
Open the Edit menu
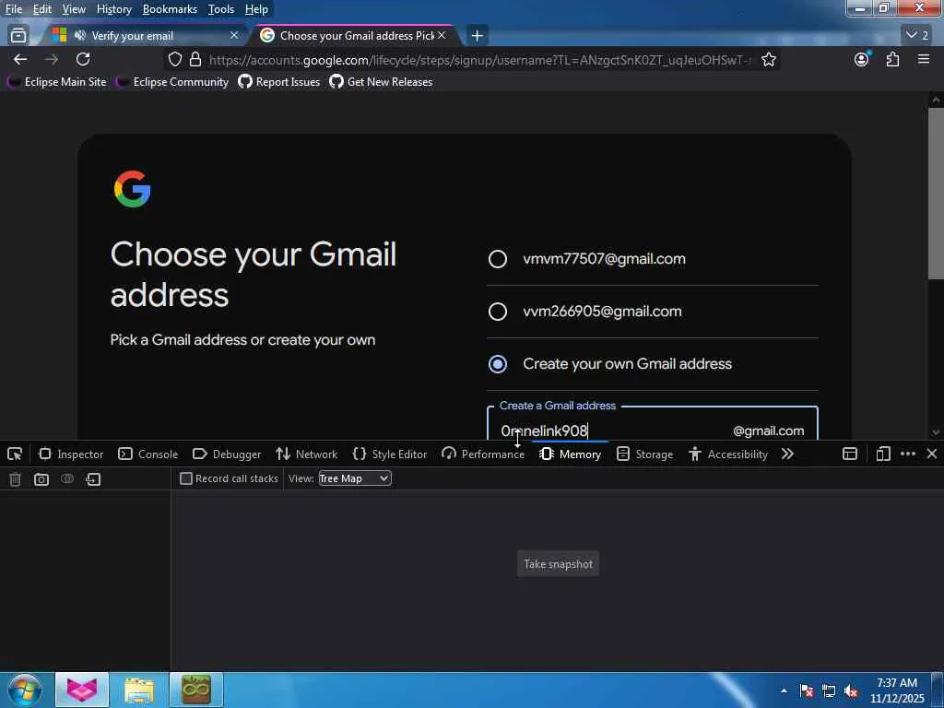[42, 9]
